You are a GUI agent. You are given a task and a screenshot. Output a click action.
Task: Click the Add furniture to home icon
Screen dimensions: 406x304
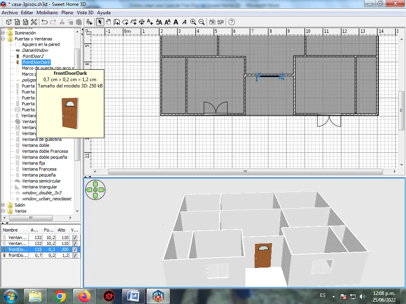pyautogui.click(x=89, y=22)
